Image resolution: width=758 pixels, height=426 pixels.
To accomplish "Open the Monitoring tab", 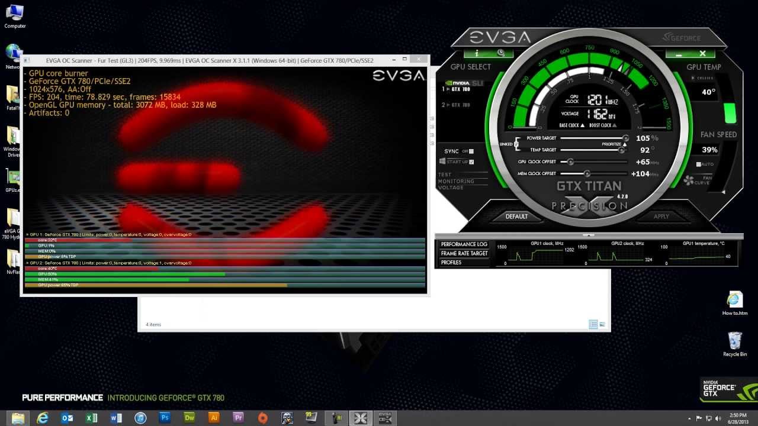I will click(456, 181).
